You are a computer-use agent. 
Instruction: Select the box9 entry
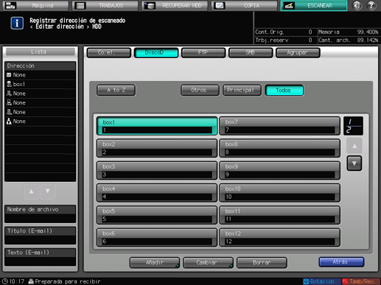(x=280, y=171)
